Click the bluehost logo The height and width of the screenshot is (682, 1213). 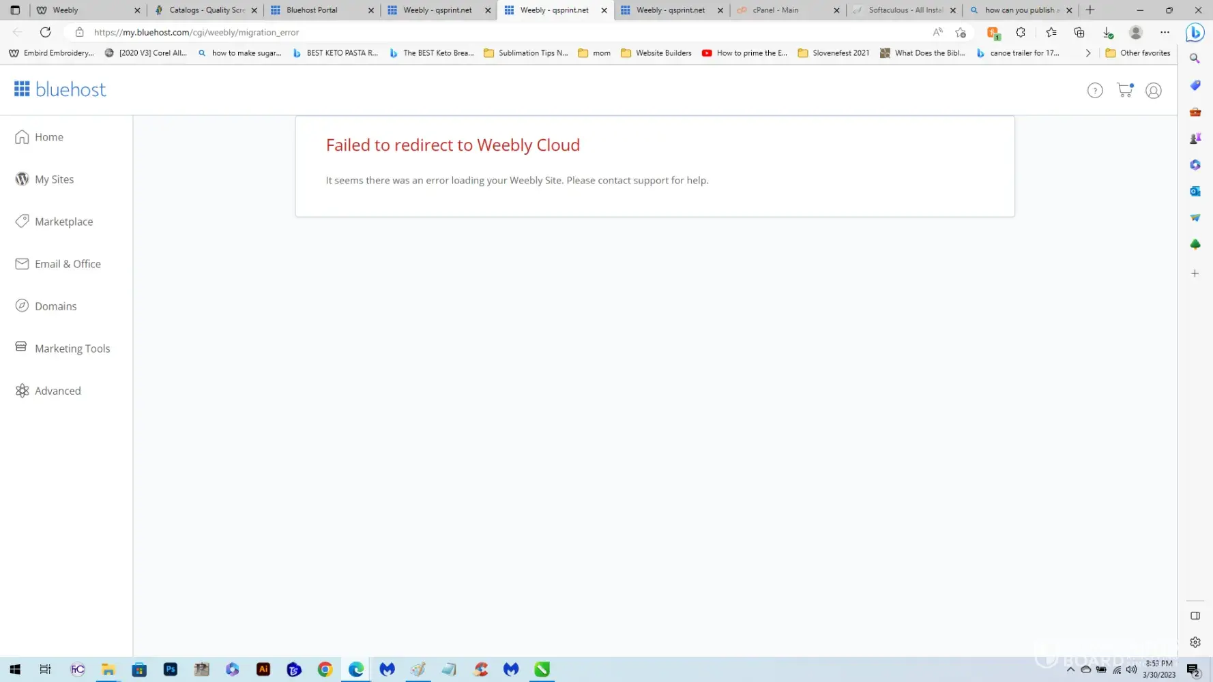point(60,89)
